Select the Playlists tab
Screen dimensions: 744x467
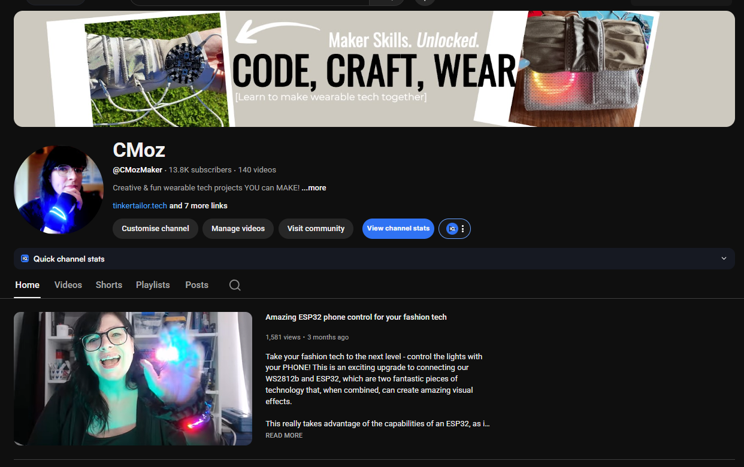point(153,285)
